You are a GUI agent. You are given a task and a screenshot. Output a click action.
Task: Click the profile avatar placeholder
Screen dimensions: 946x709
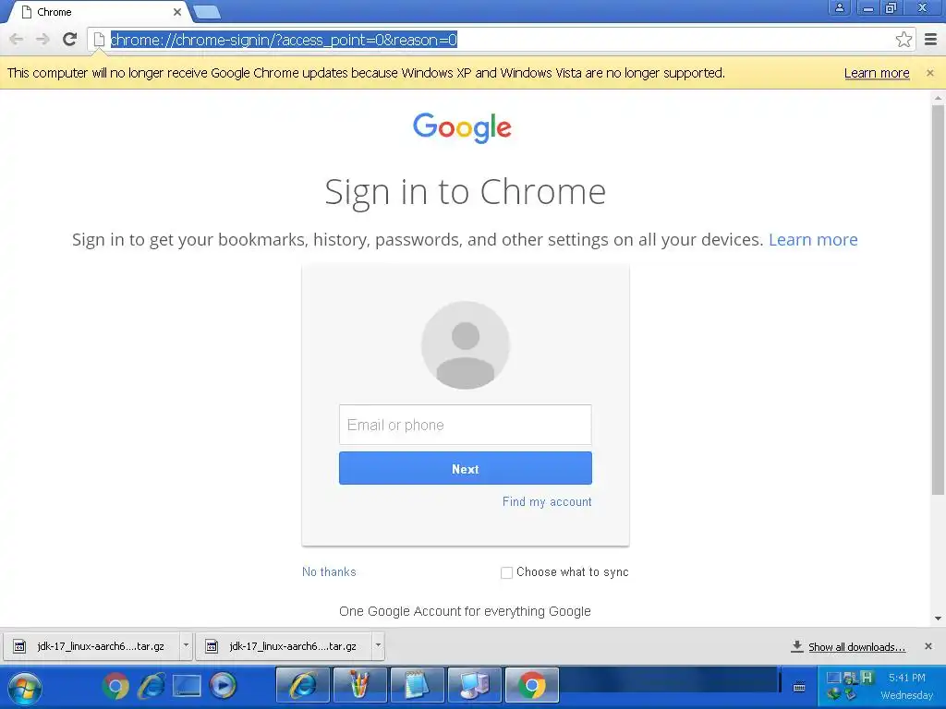[466, 345]
